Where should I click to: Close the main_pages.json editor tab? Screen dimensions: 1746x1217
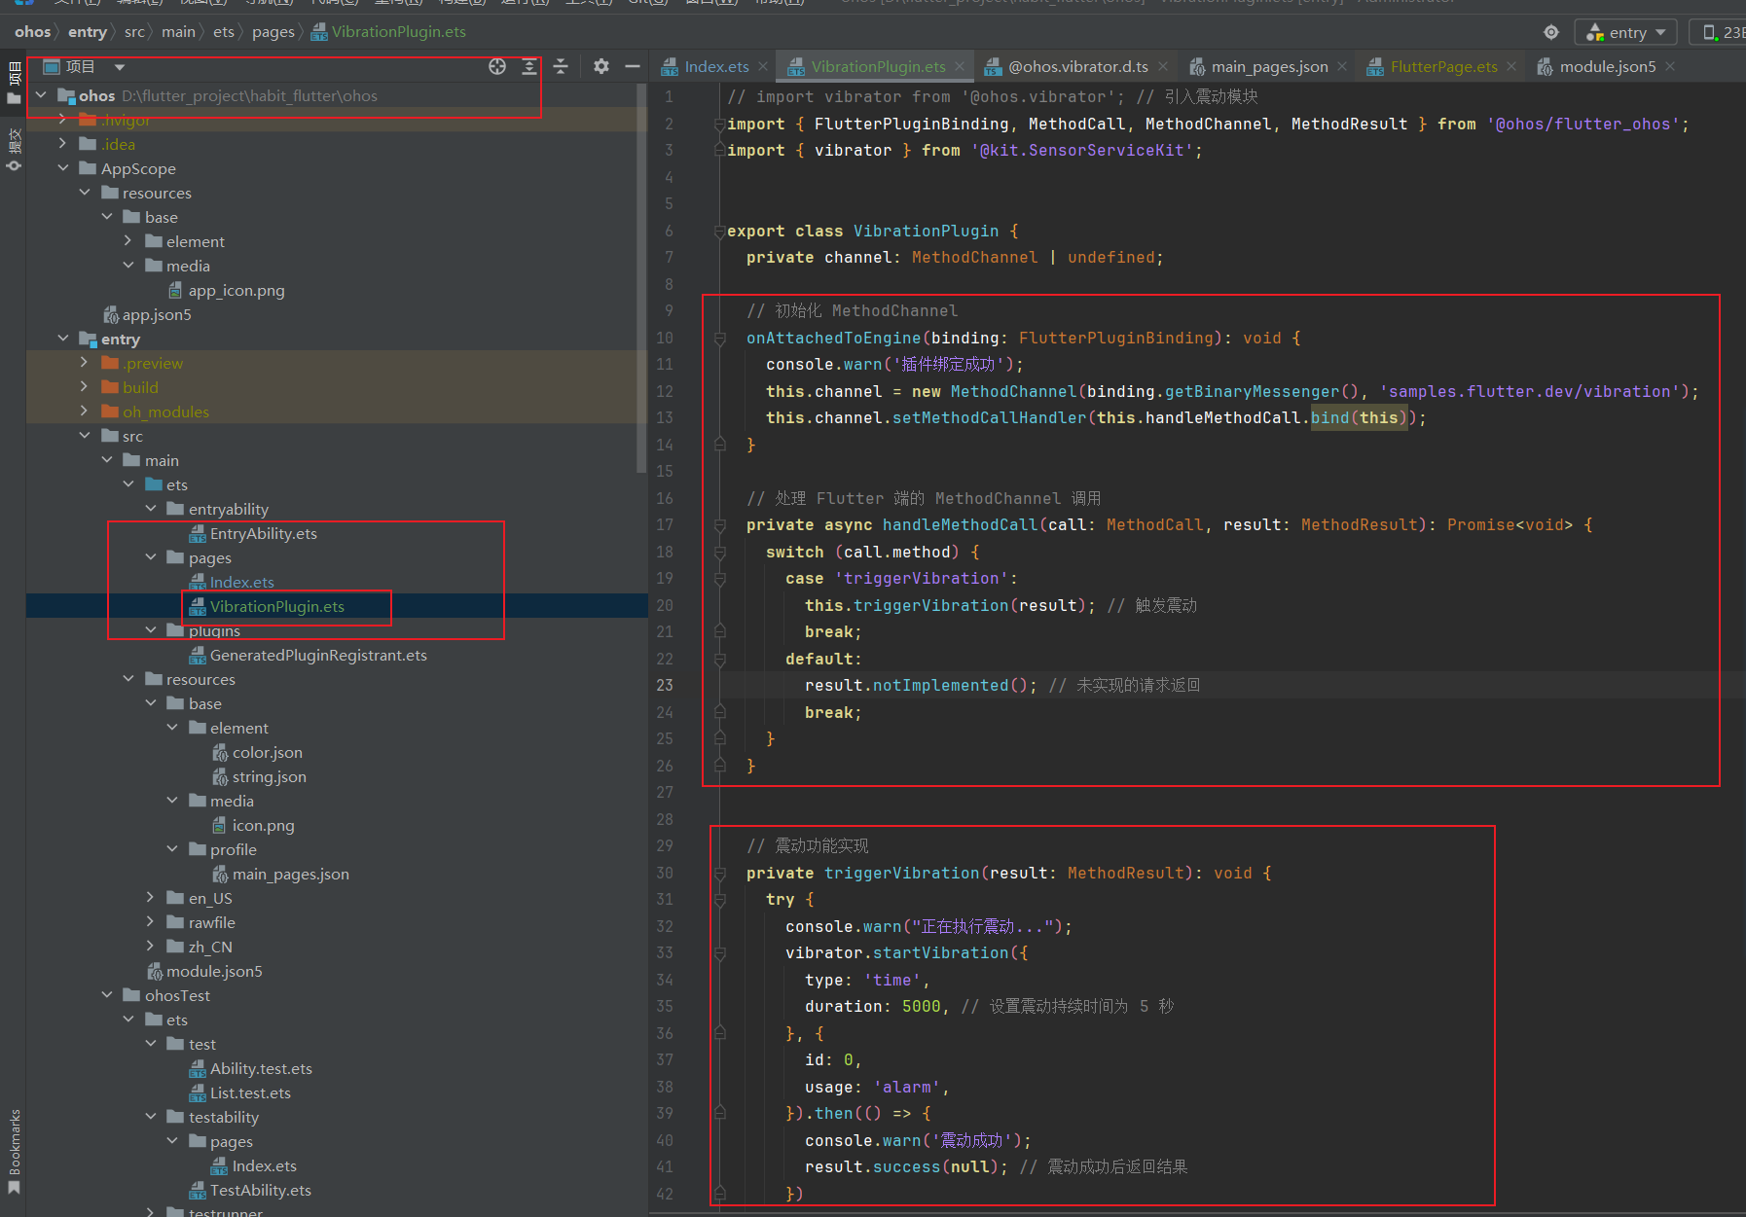pyautogui.click(x=1342, y=66)
